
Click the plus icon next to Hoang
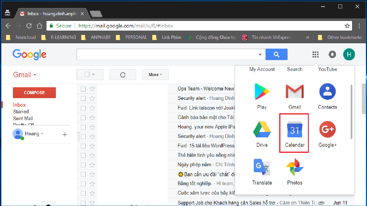pos(65,134)
